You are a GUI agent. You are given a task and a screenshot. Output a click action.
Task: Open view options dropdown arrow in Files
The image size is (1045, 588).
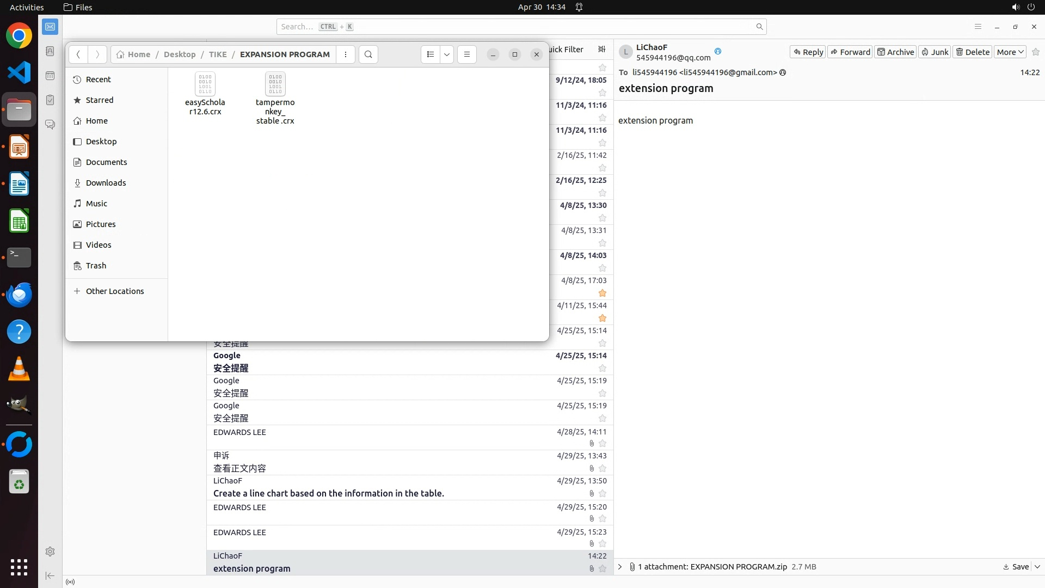pyautogui.click(x=447, y=54)
